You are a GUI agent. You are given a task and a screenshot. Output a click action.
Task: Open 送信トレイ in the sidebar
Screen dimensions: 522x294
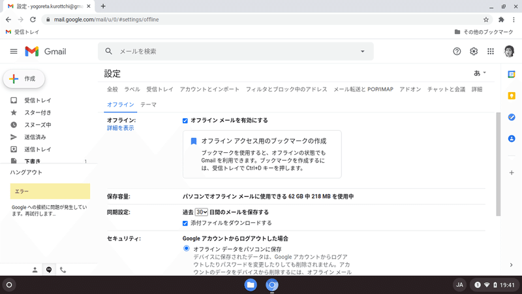38,150
